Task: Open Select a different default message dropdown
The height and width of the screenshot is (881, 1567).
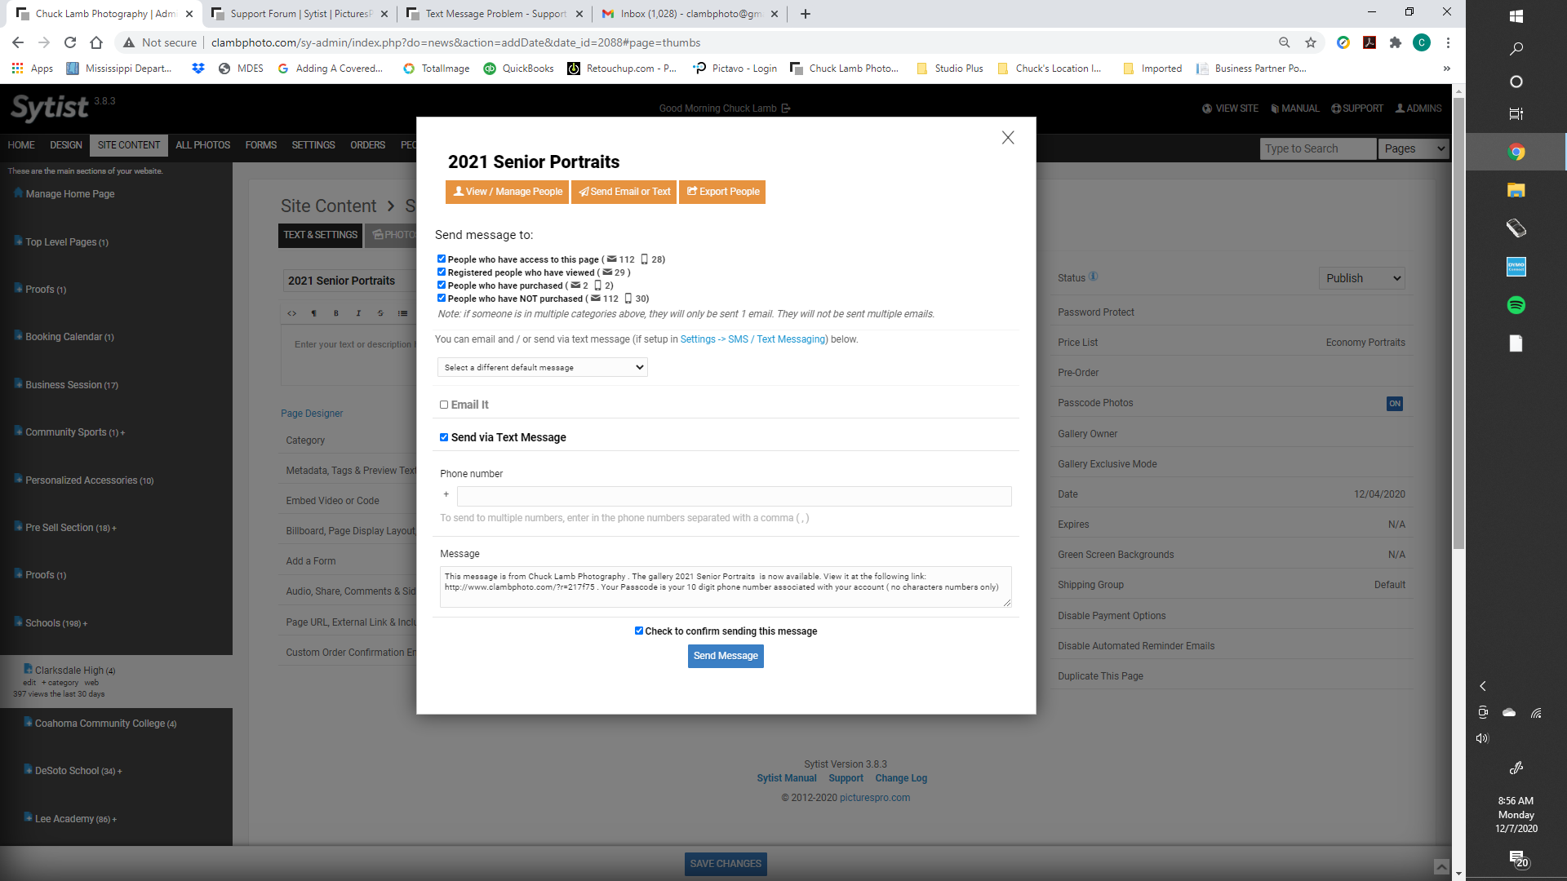Action: pyautogui.click(x=543, y=367)
